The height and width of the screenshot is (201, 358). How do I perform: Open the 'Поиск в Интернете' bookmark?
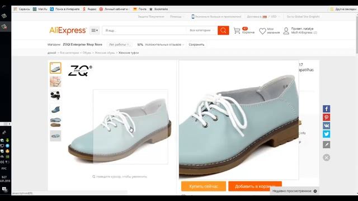[65, 9]
